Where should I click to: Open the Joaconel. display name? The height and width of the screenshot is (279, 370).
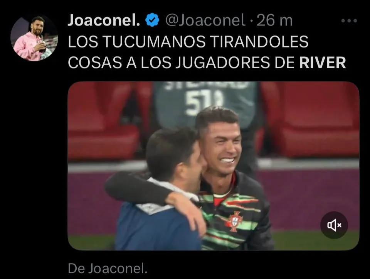[104, 20]
